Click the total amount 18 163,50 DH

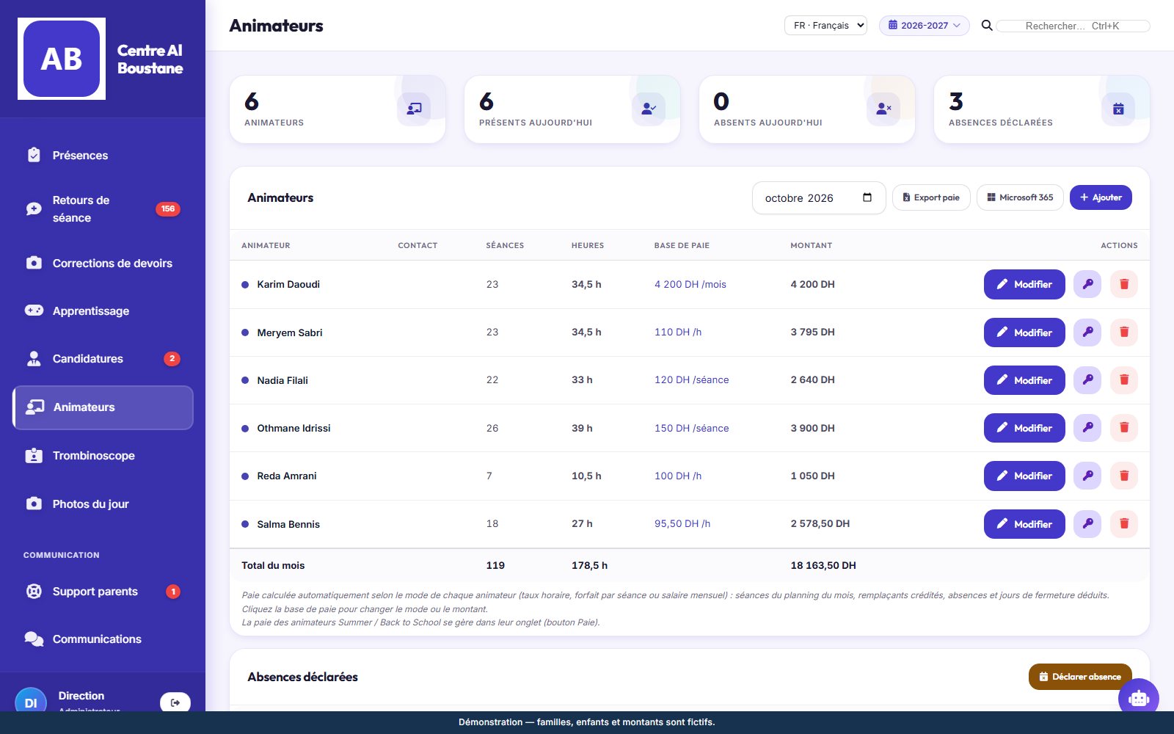point(823,565)
